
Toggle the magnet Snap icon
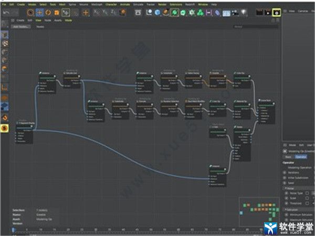tap(5, 117)
